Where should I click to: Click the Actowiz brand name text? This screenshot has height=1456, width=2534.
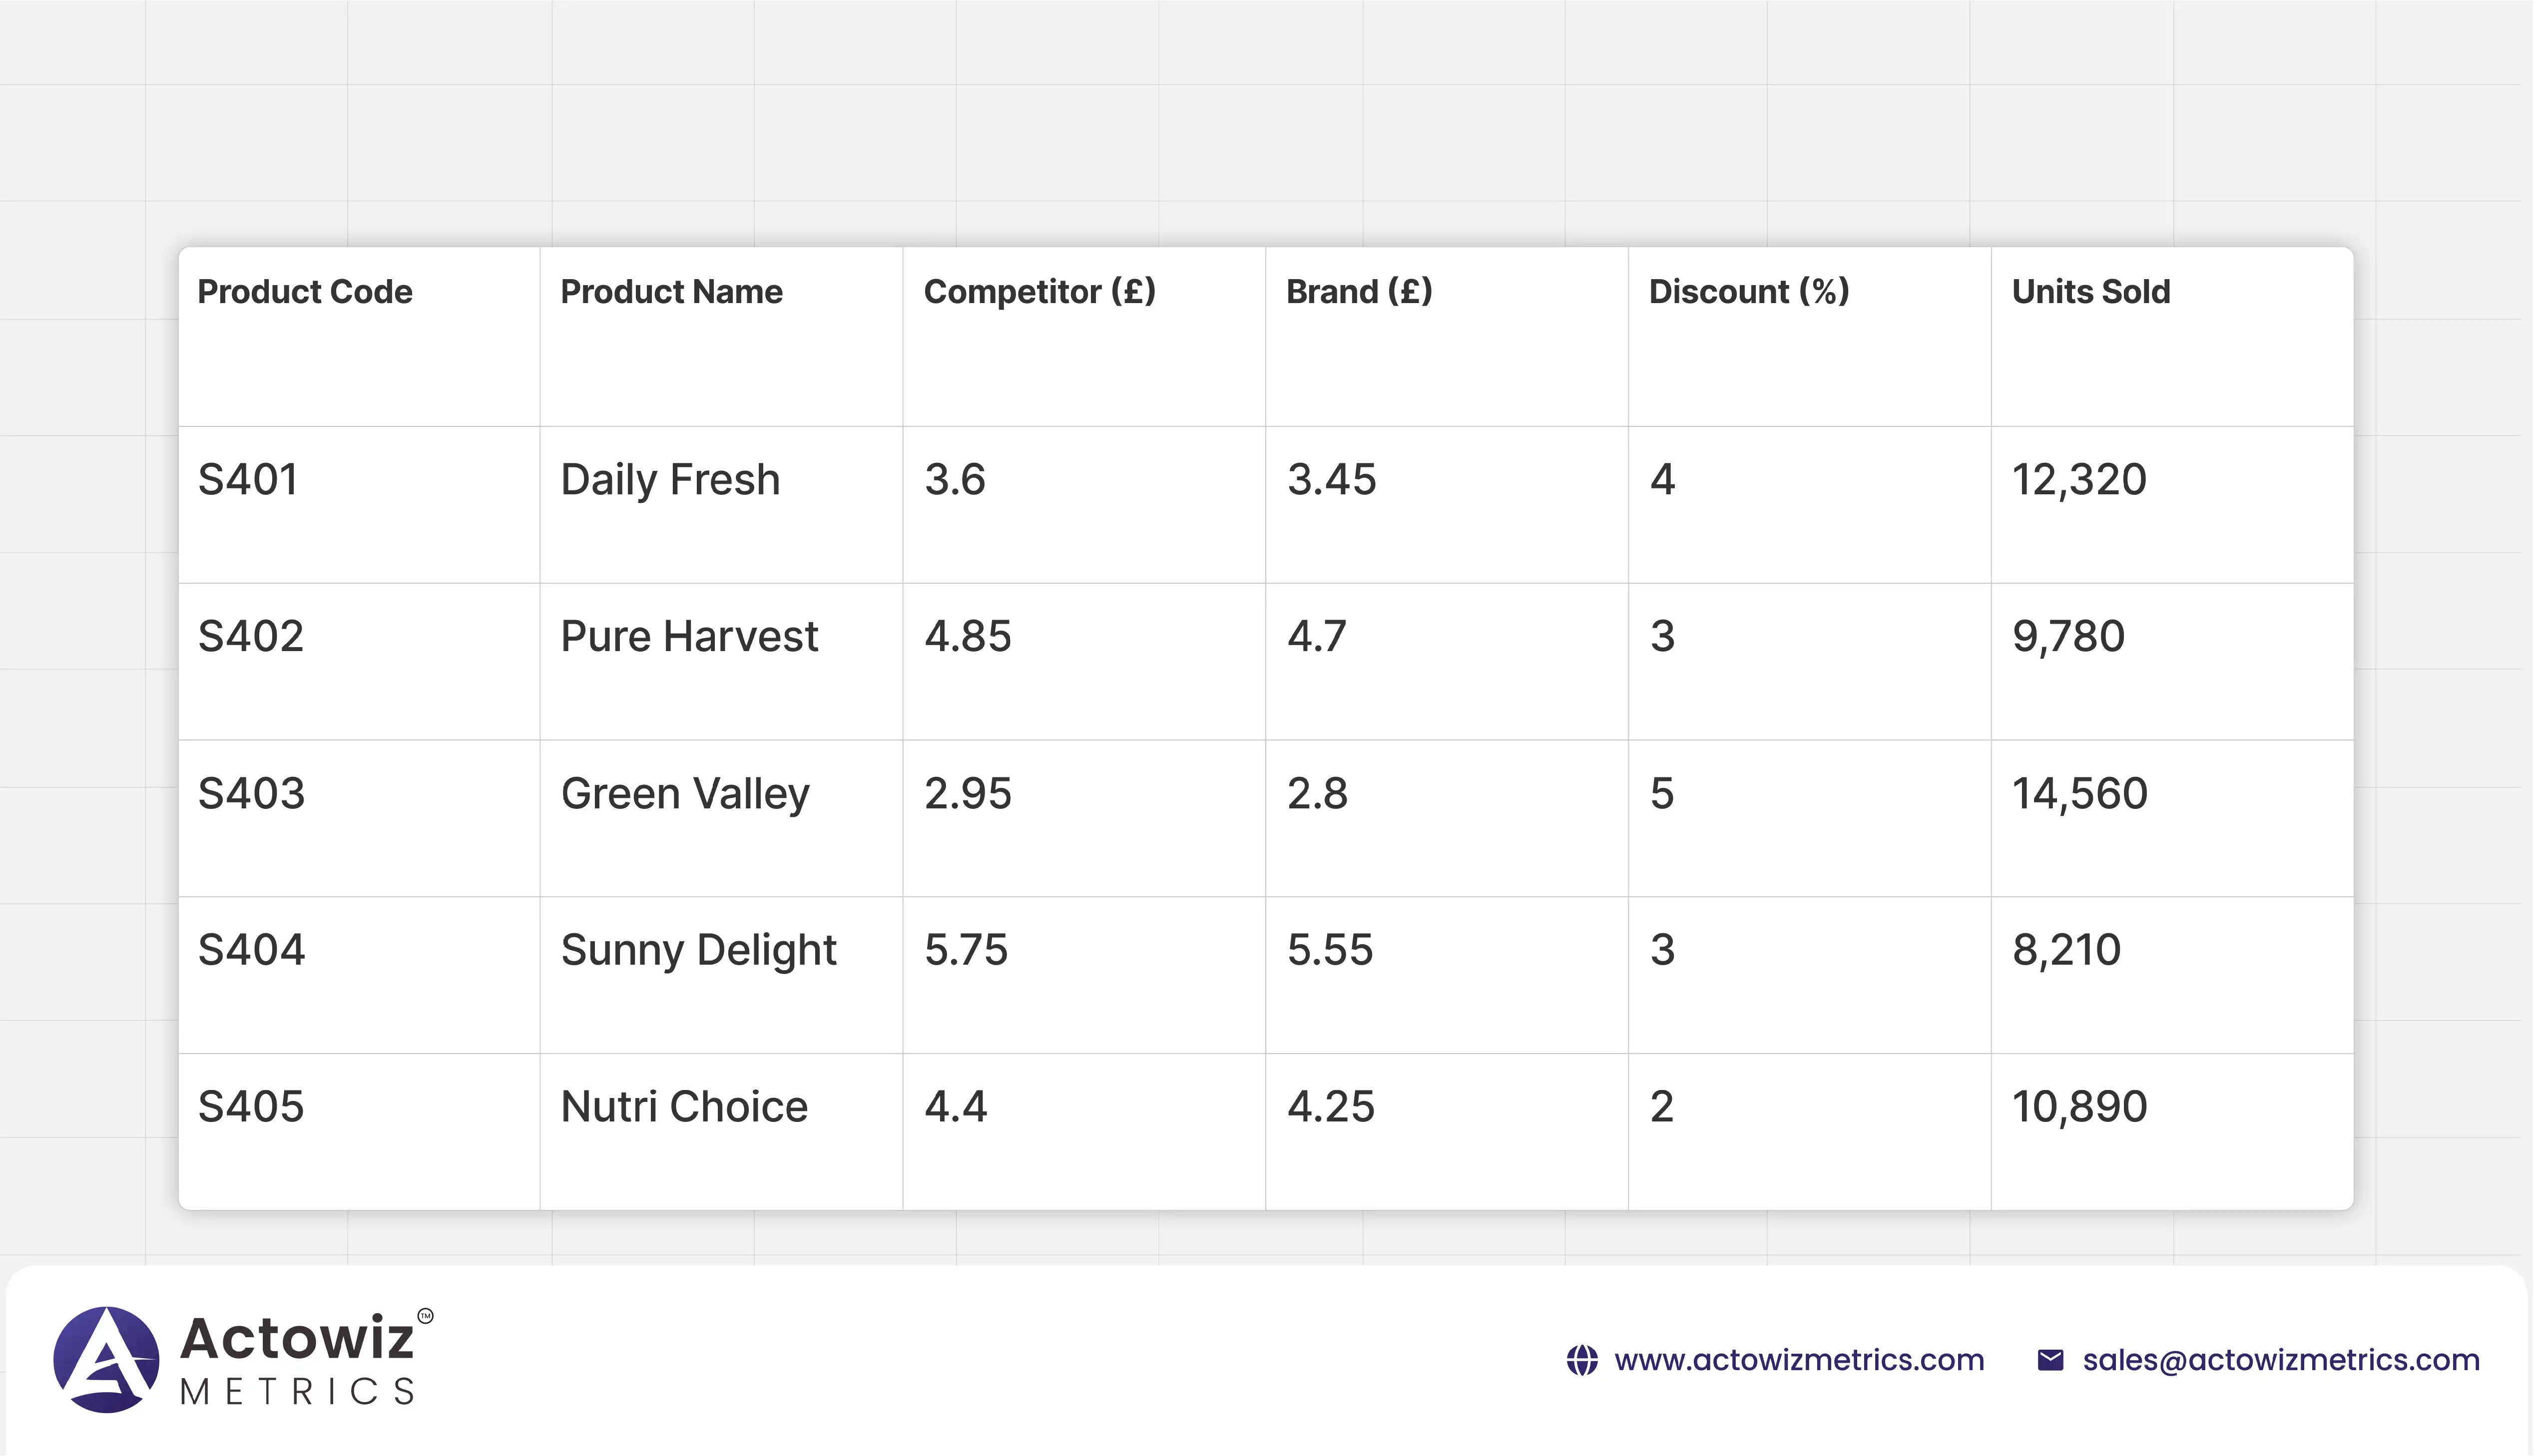point(297,1338)
